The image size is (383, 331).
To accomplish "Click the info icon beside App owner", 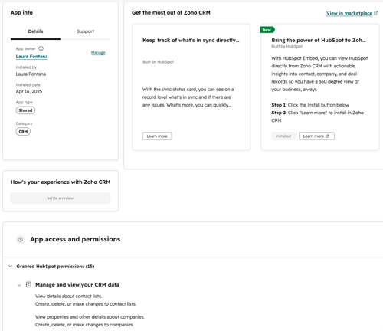I will 41,48.
